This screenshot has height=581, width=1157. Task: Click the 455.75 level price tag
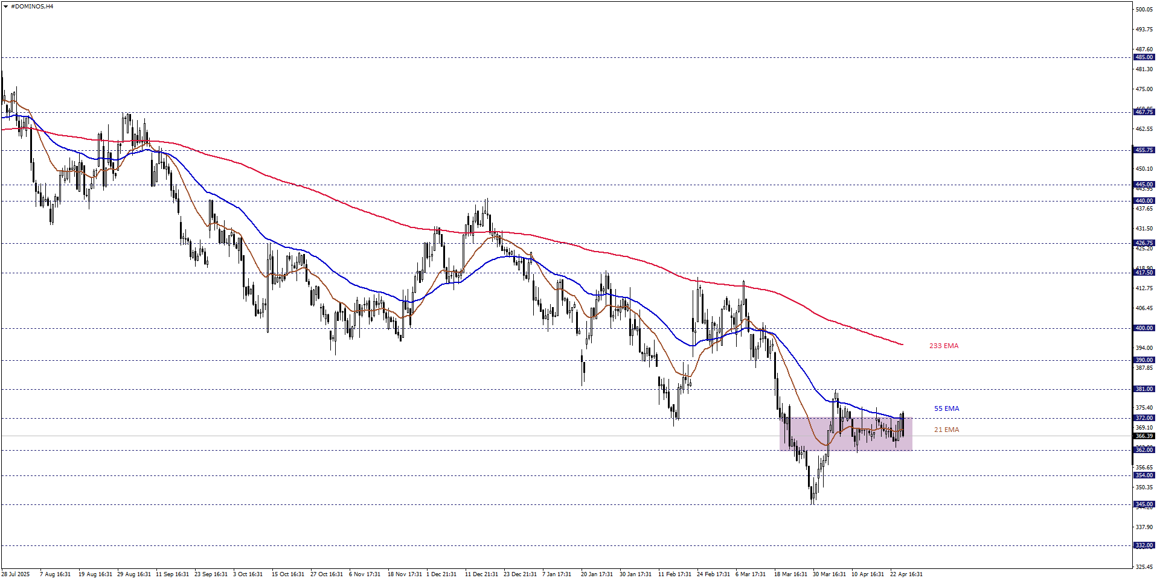(x=1144, y=150)
